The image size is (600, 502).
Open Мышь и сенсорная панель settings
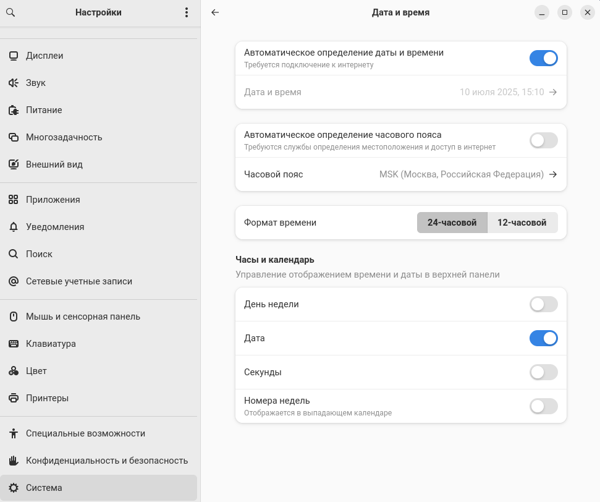click(83, 317)
